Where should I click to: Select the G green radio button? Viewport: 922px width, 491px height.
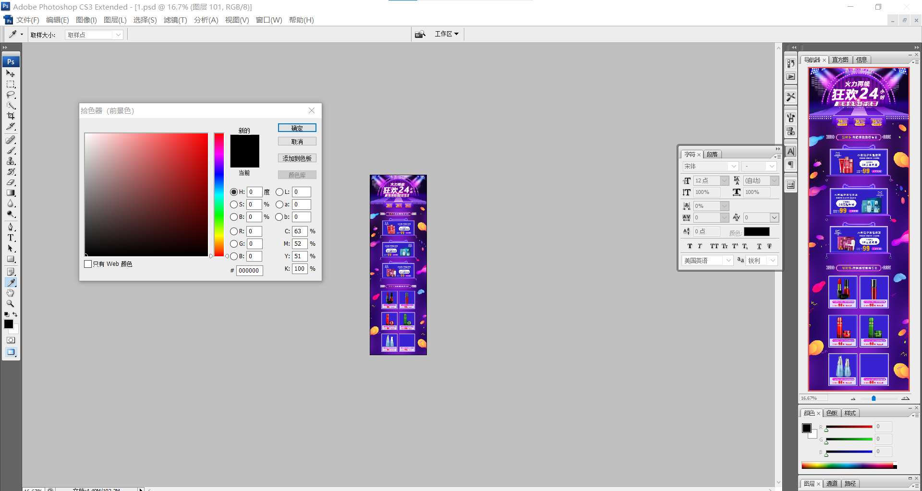[233, 244]
